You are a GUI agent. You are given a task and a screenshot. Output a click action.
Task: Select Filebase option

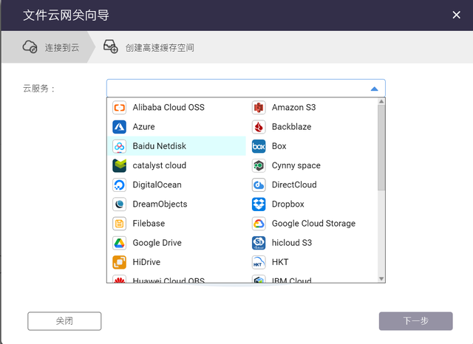click(x=177, y=223)
